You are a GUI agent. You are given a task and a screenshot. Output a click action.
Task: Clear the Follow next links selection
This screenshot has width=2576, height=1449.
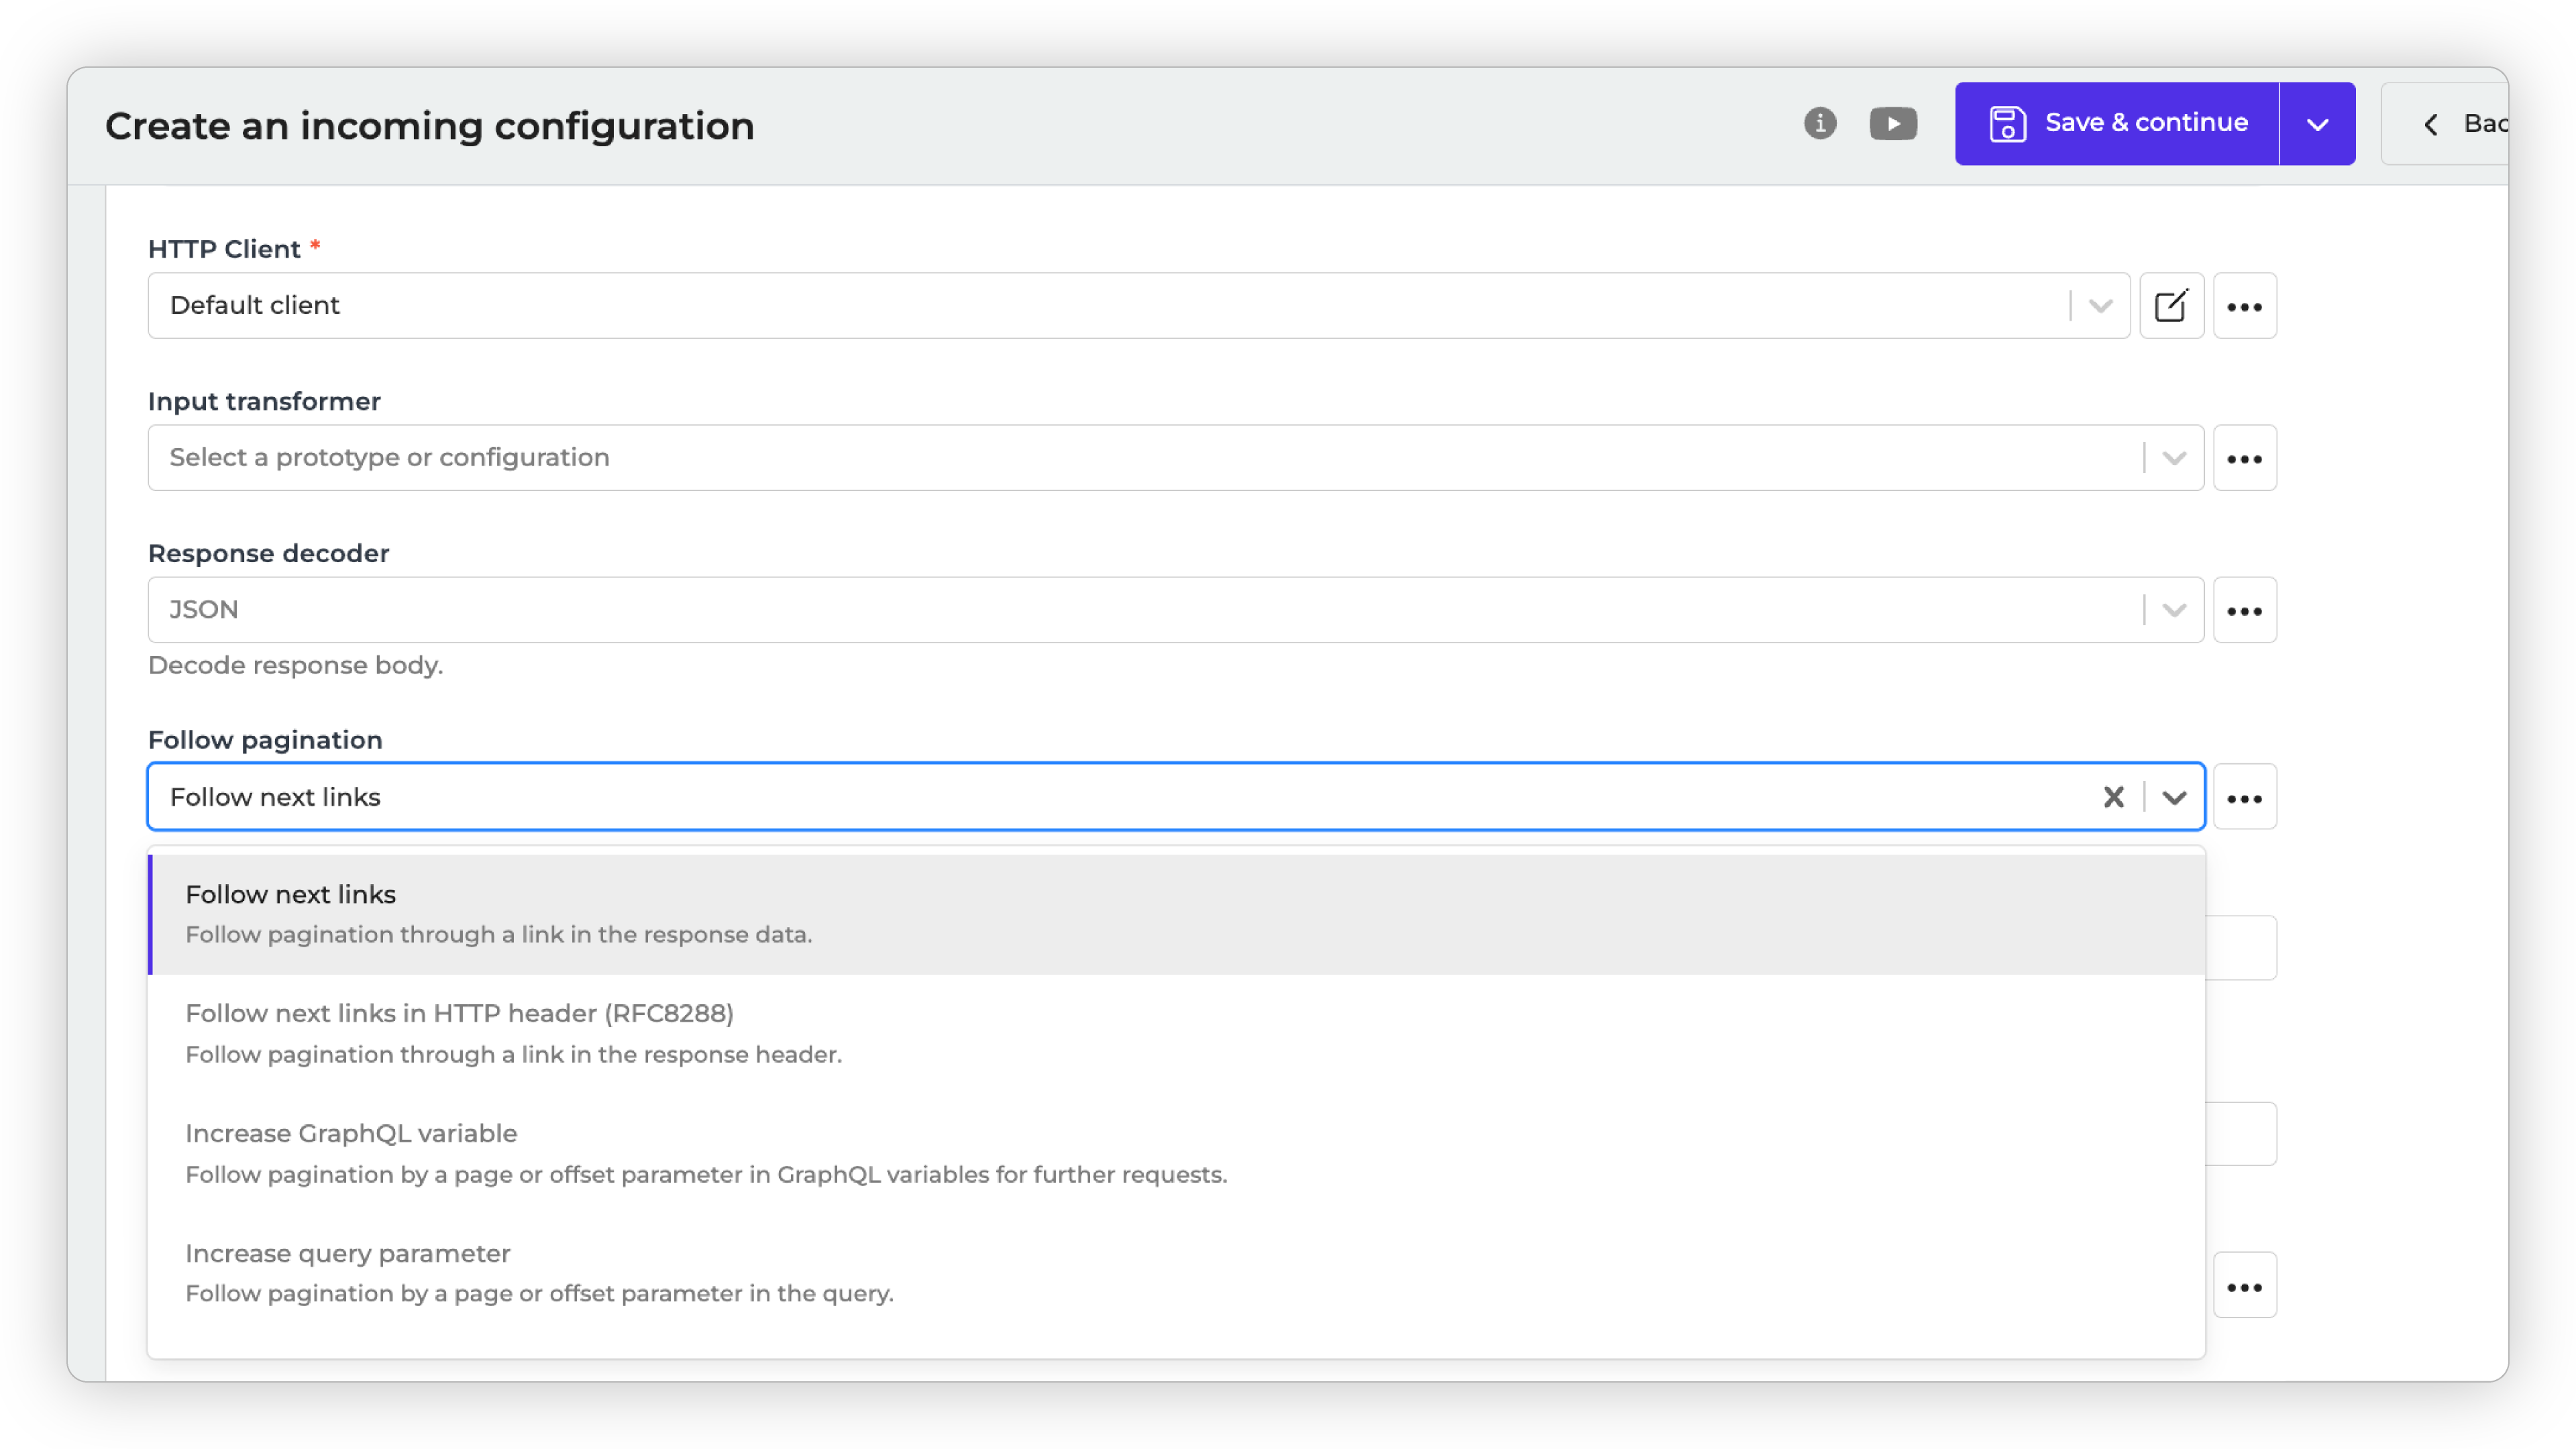2113,797
